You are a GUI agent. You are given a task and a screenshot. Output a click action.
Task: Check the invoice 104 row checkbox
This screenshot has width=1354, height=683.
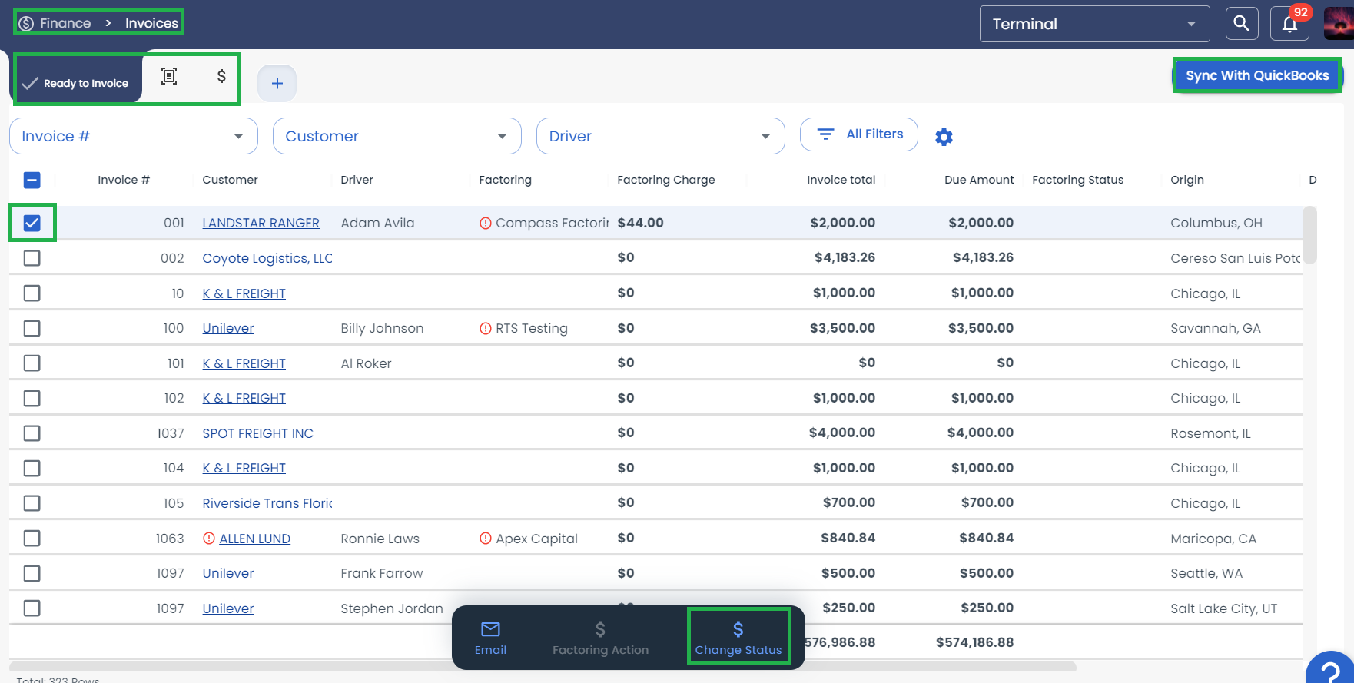tap(32, 469)
